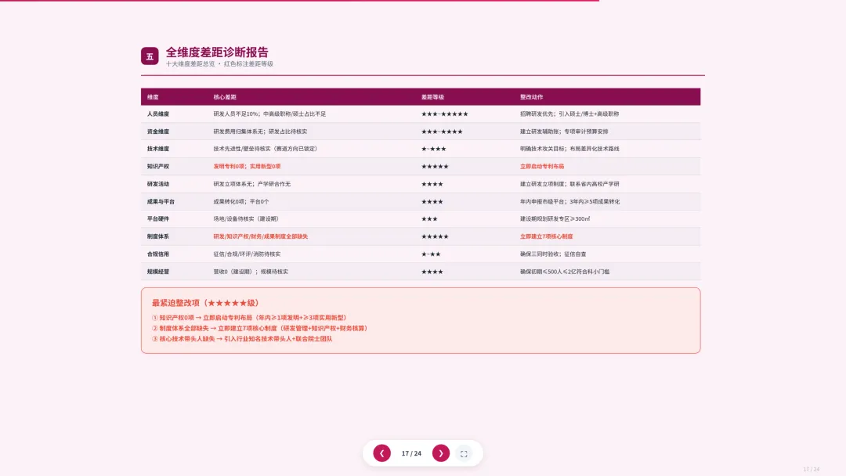846x476 pixels.
Task: Click cell '成果转化0项；平台0个'
Action: point(241,202)
